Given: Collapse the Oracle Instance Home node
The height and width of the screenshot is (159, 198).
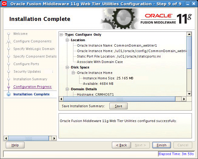Looking at the screenshot, I should click(73, 73).
